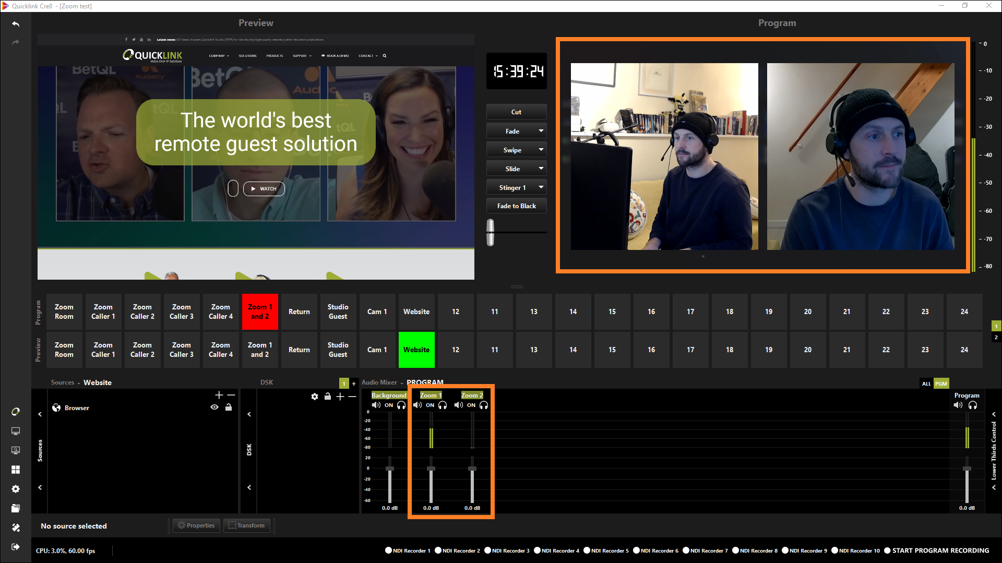This screenshot has height=563, width=1002.
Task: Click the Fade to Black button
Action: point(516,206)
